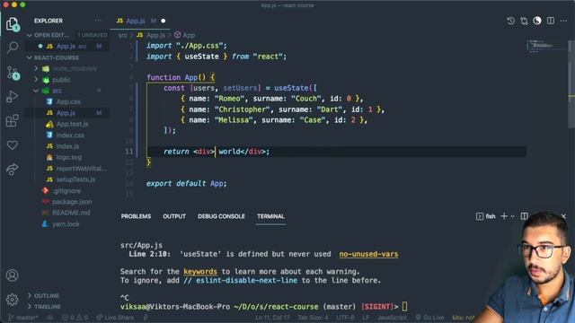Click the UTF-8 encoding status item
The width and height of the screenshot is (575, 323).
[x=345, y=318]
